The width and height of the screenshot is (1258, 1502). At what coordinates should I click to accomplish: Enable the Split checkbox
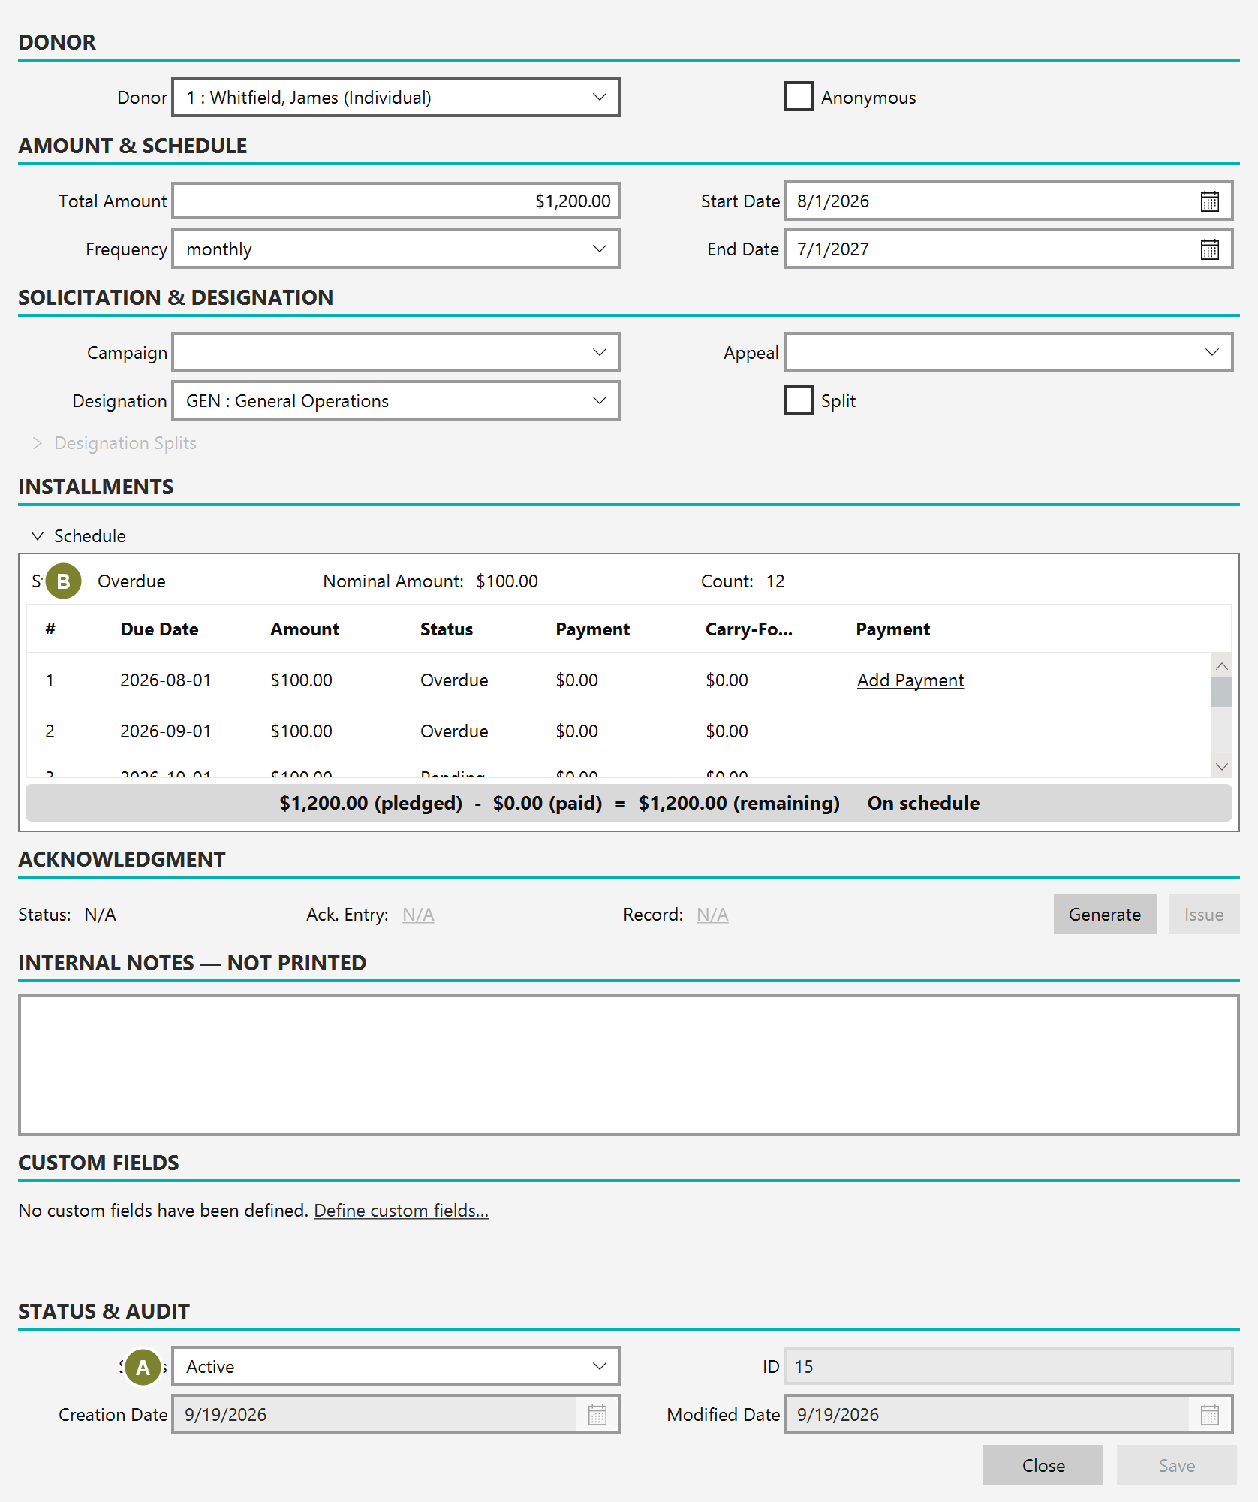pyautogui.click(x=799, y=400)
